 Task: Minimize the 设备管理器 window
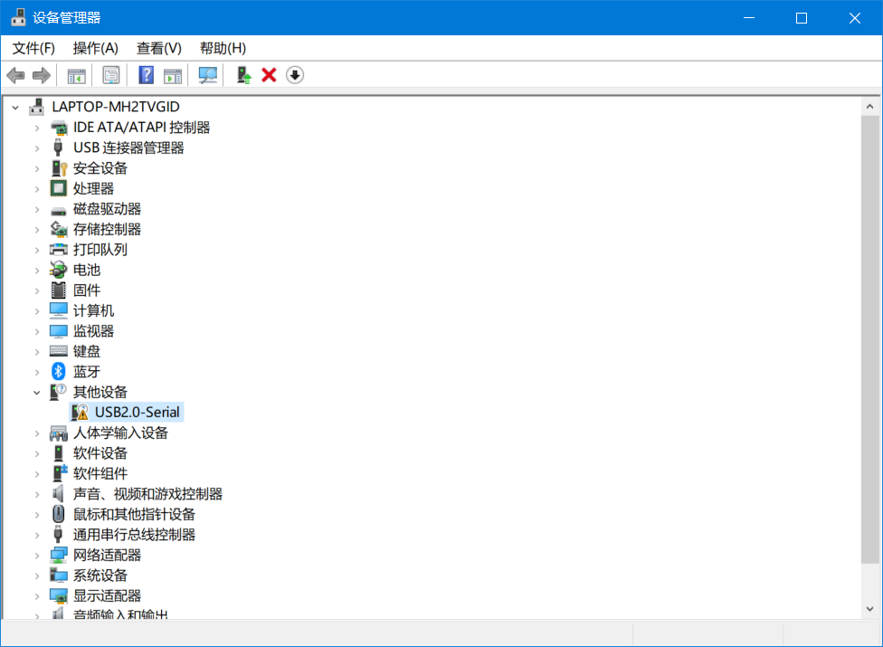(x=749, y=18)
